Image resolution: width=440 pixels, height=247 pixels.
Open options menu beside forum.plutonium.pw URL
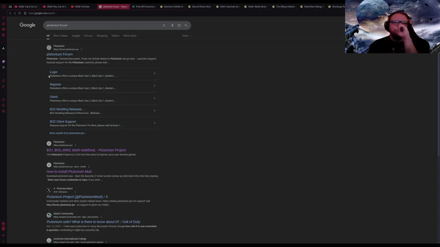81,49
